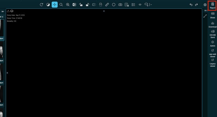Click the 'A' orientation marker at top
Image resolution: width=217 pixels, height=117 pixels.
[104, 11]
